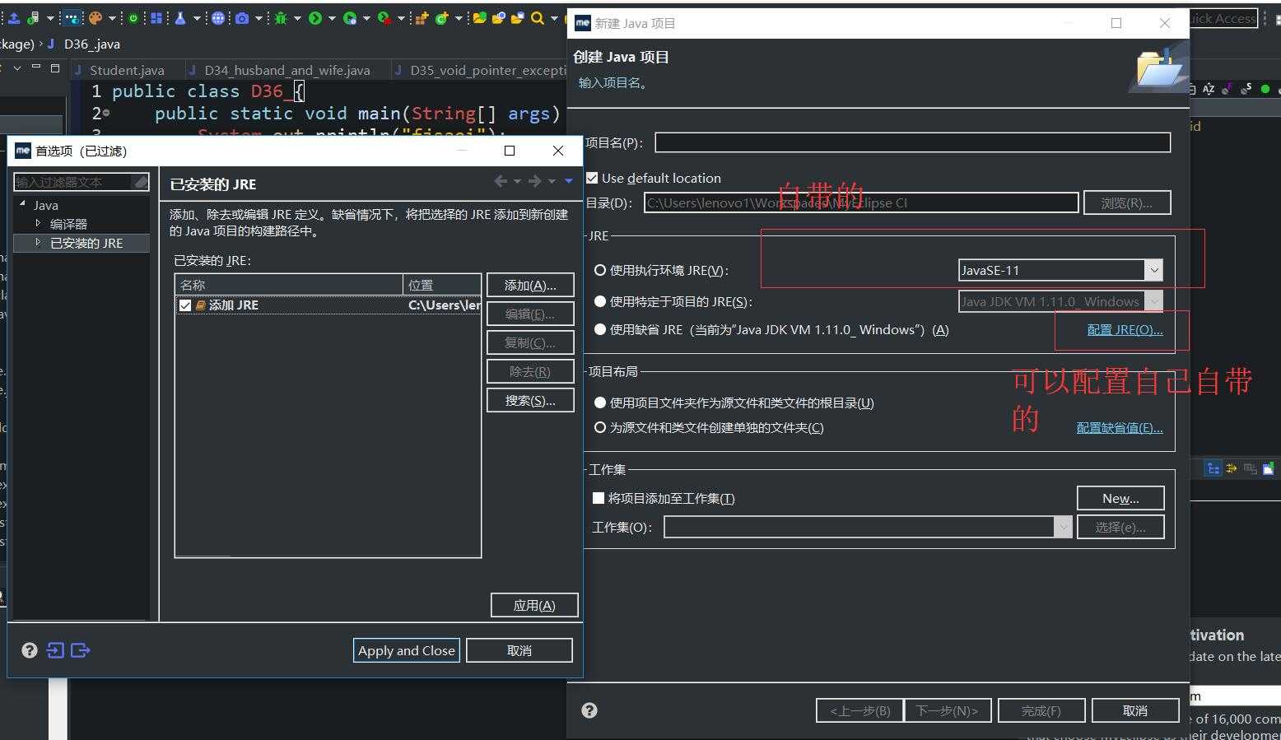Open dropdown arrow beside the Search magnifier icon
Viewport: 1281px width, 740px height.
(554, 18)
